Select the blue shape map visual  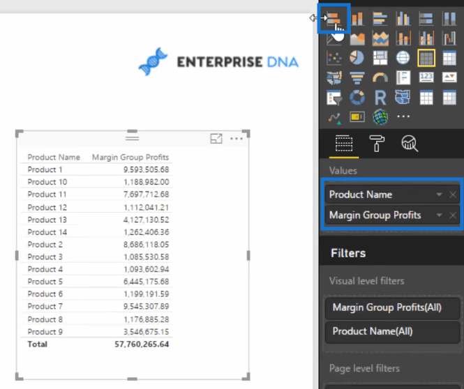click(403, 98)
